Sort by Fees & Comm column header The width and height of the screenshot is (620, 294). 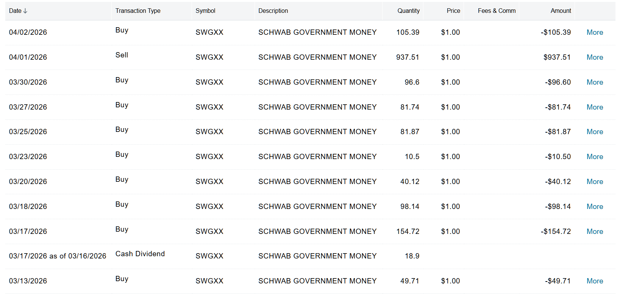497,11
